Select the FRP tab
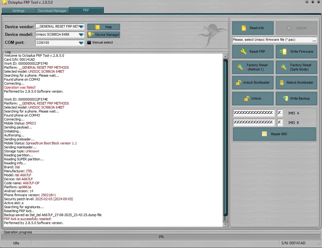 click(x=86, y=10)
